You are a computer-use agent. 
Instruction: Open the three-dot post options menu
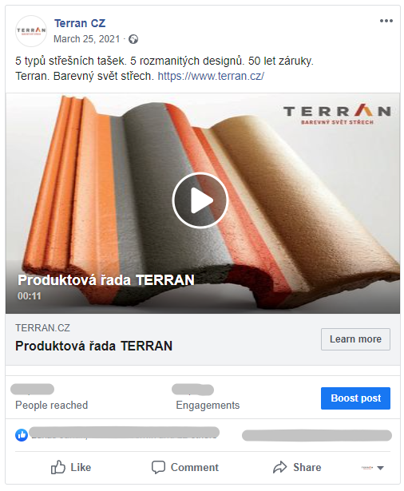pyautogui.click(x=386, y=21)
